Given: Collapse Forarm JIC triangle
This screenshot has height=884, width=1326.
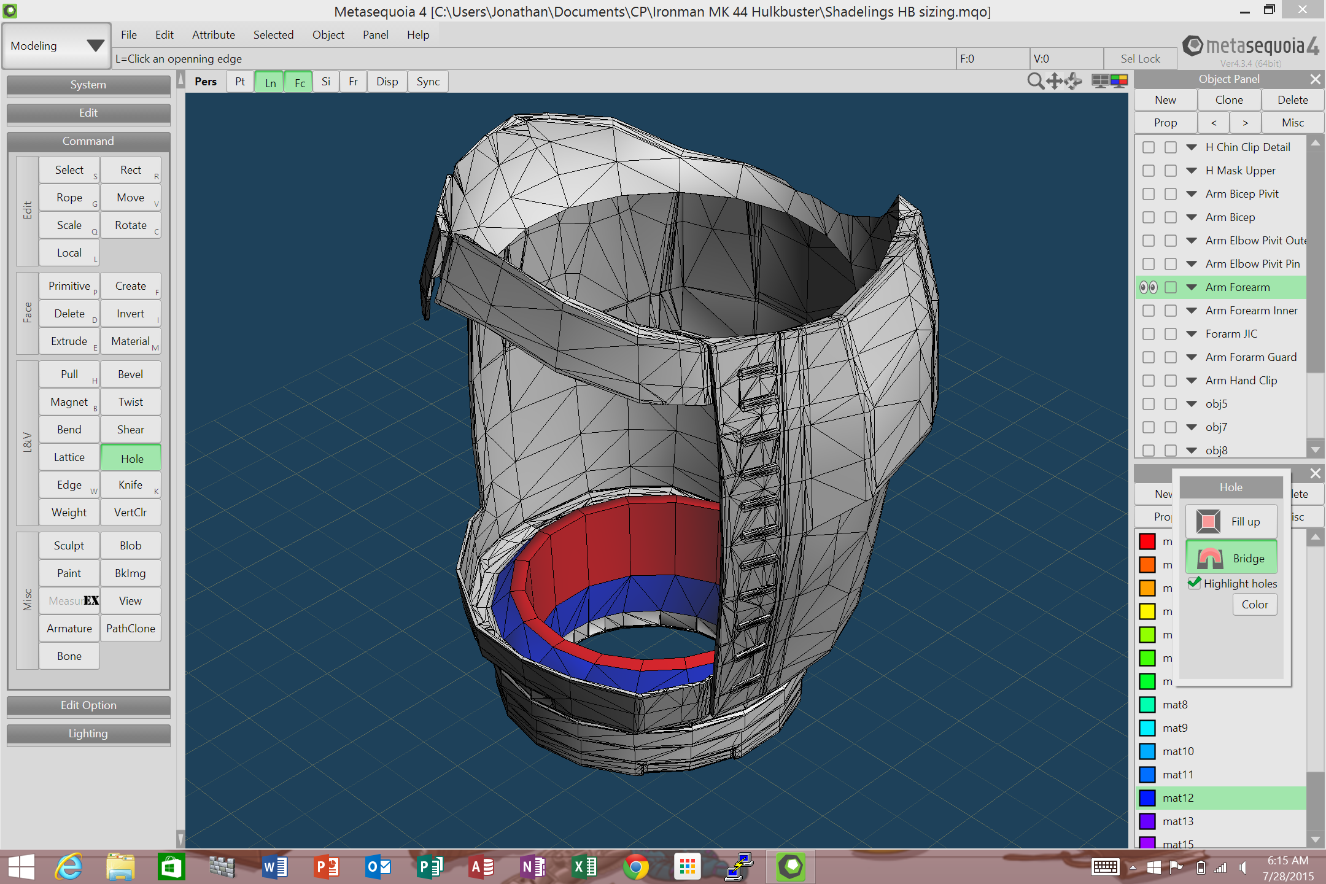Looking at the screenshot, I should click(x=1192, y=334).
